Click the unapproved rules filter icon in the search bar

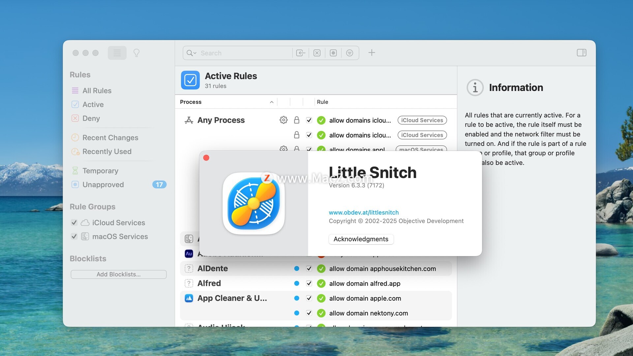333,53
